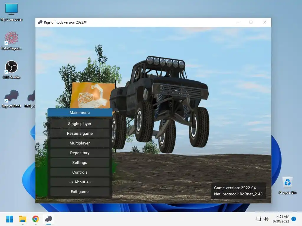The image size is (302, 226).
Task: Open the taskbar clock and date
Action: click(x=281, y=219)
